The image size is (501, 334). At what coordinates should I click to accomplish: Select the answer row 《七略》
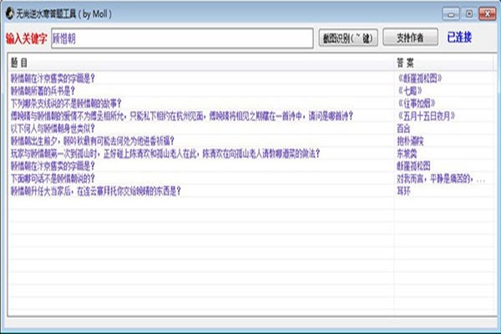tap(413, 89)
